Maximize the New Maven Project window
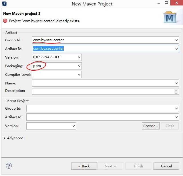This screenshot has width=183, height=176. click(166, 3)
